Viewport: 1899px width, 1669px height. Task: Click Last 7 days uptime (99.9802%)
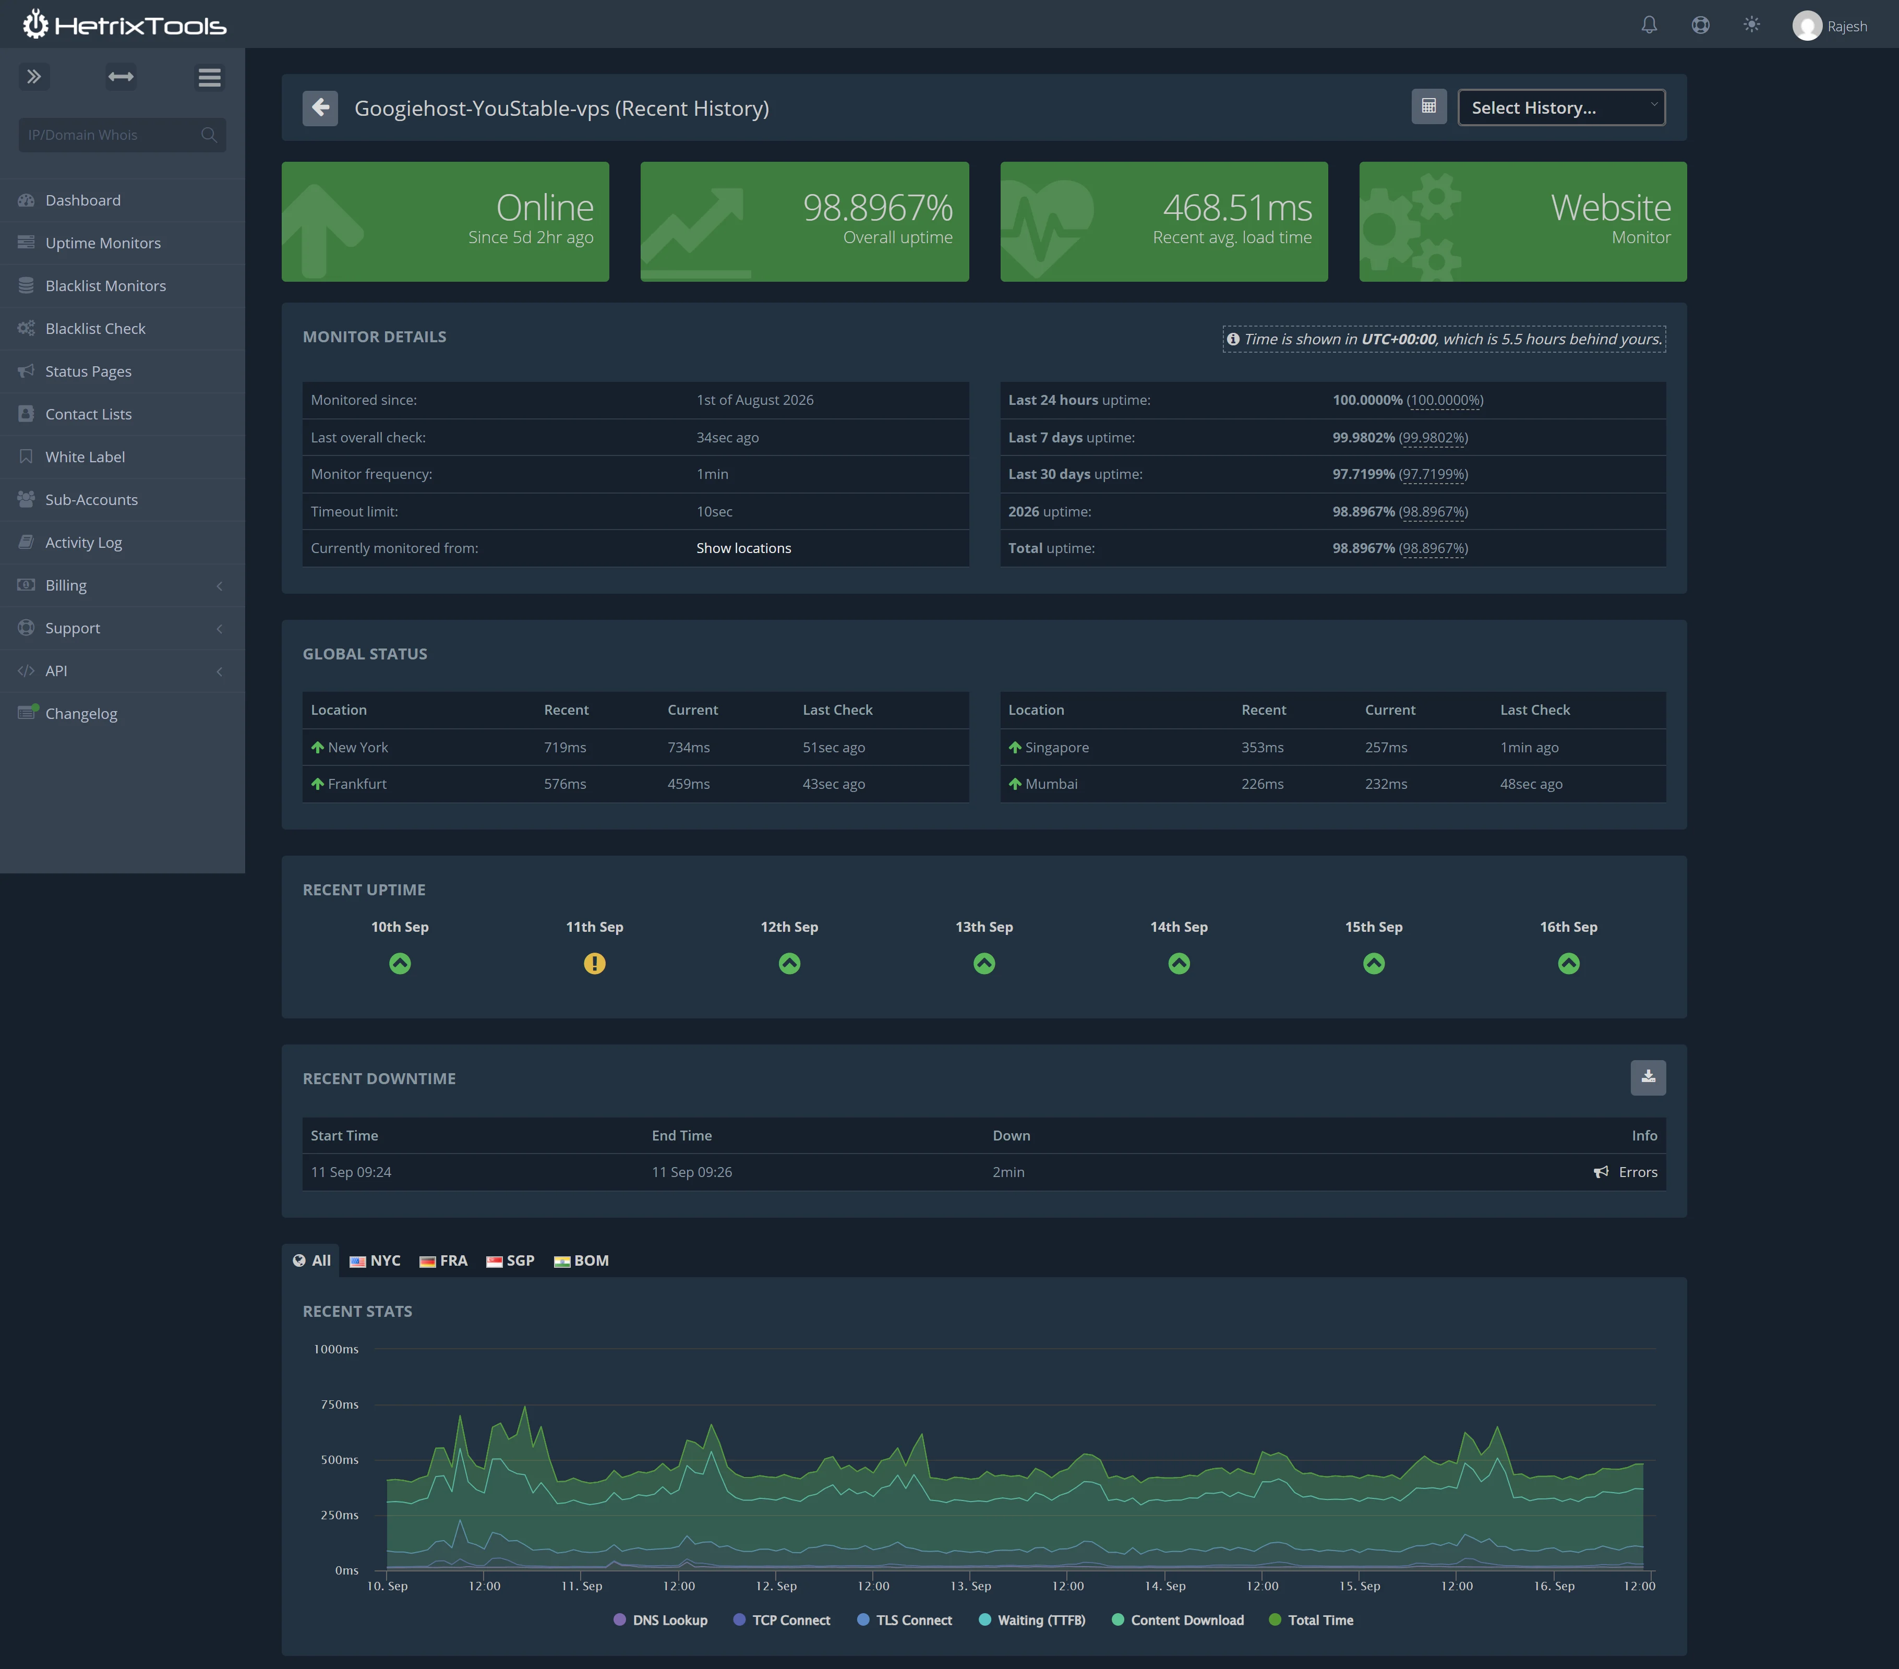pos(1434,438)
